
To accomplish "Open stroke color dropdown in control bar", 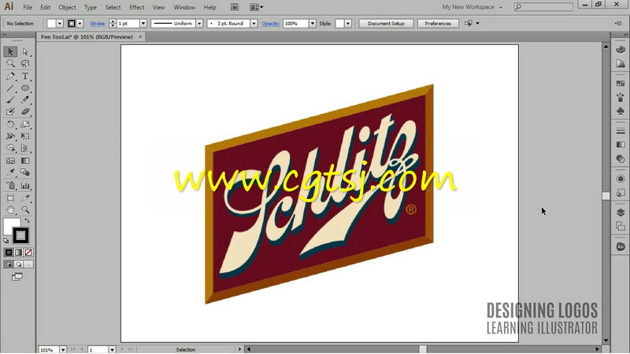I will tap(80, 24).
